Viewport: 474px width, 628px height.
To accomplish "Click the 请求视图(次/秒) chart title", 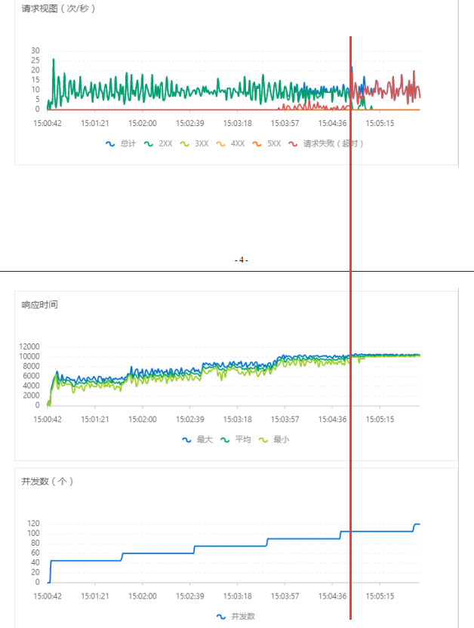I will coord(58,8).
